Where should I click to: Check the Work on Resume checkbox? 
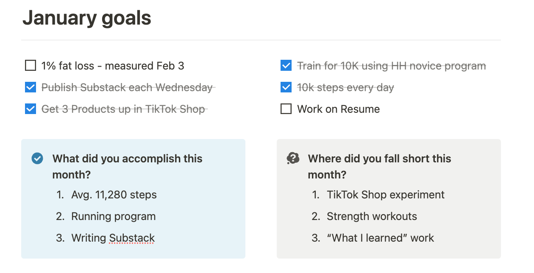tap(286, 109)
